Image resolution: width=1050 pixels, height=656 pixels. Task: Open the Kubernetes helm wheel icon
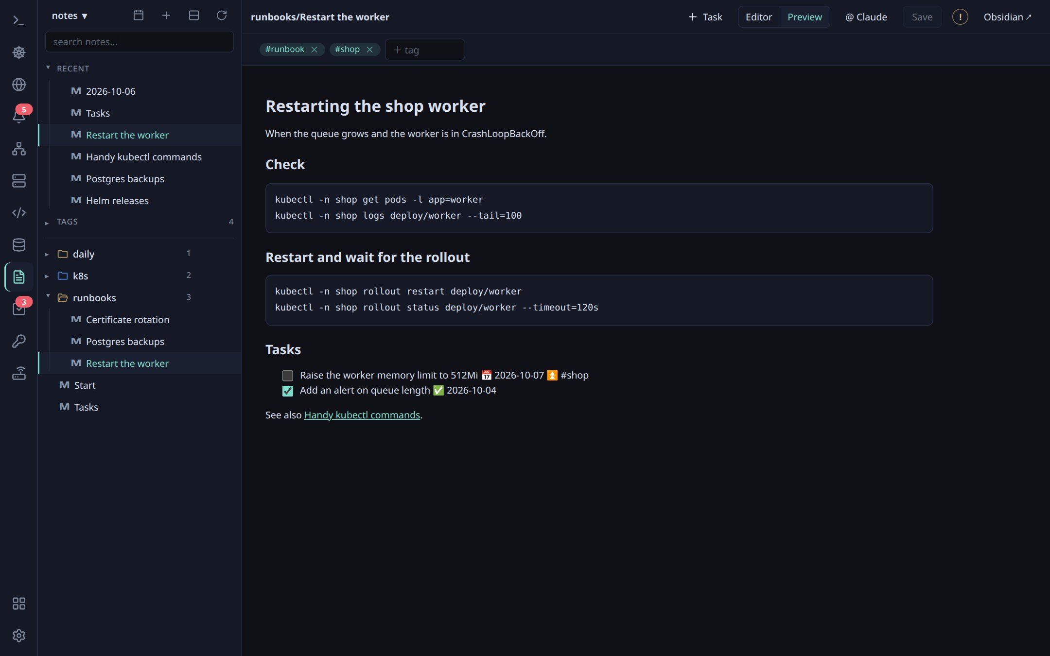18,52
